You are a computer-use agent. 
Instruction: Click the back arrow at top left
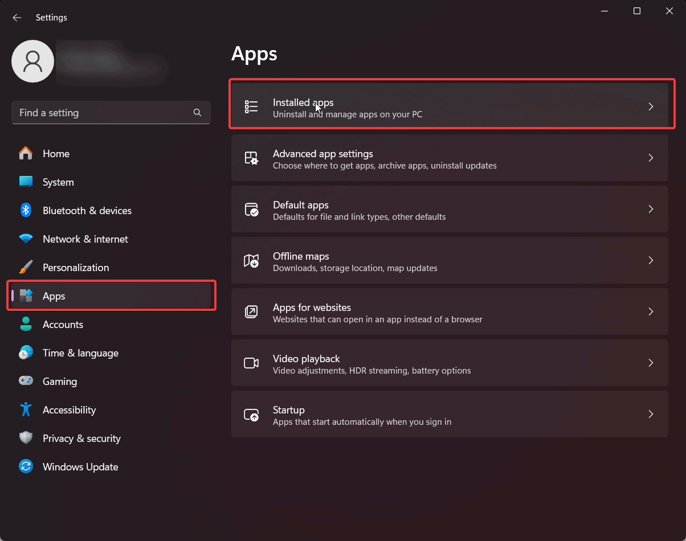pos(17,17)
